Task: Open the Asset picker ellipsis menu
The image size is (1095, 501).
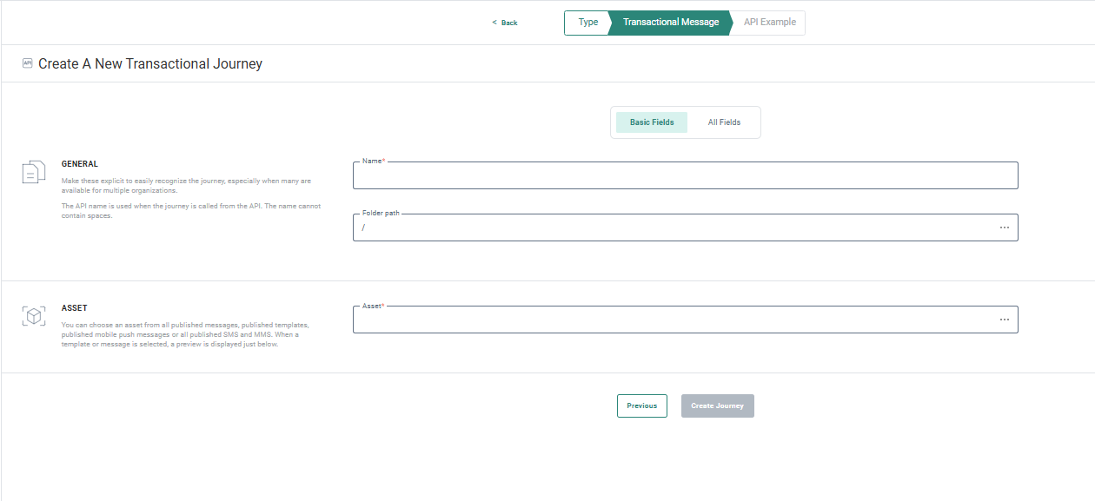Action: 1004,320
